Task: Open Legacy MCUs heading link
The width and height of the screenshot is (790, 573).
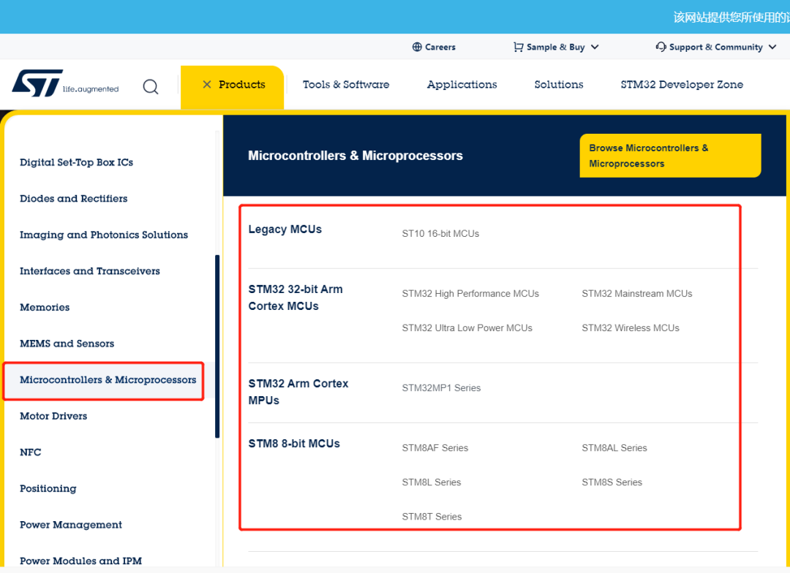Action: 285,229
